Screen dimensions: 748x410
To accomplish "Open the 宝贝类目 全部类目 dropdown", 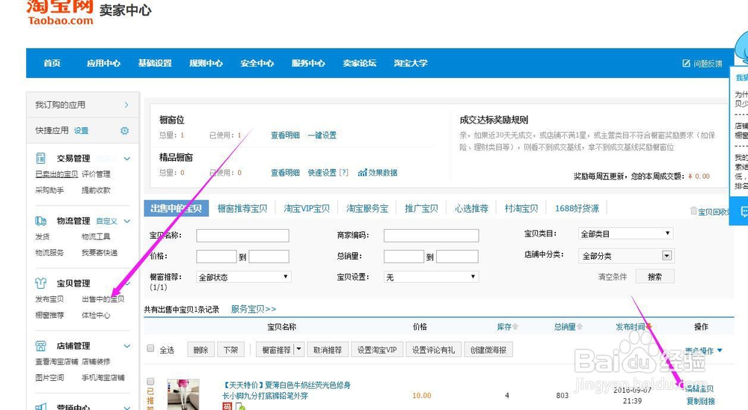I will point(625,233).
